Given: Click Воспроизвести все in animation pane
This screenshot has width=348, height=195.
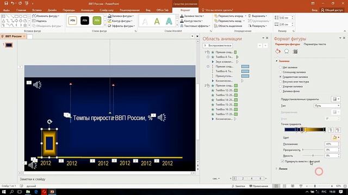Looking at the screenshot, I should [217, 45].
